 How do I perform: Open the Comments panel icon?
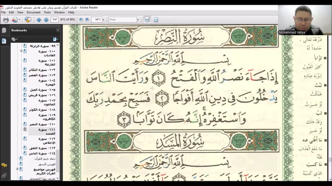[4, 165]
